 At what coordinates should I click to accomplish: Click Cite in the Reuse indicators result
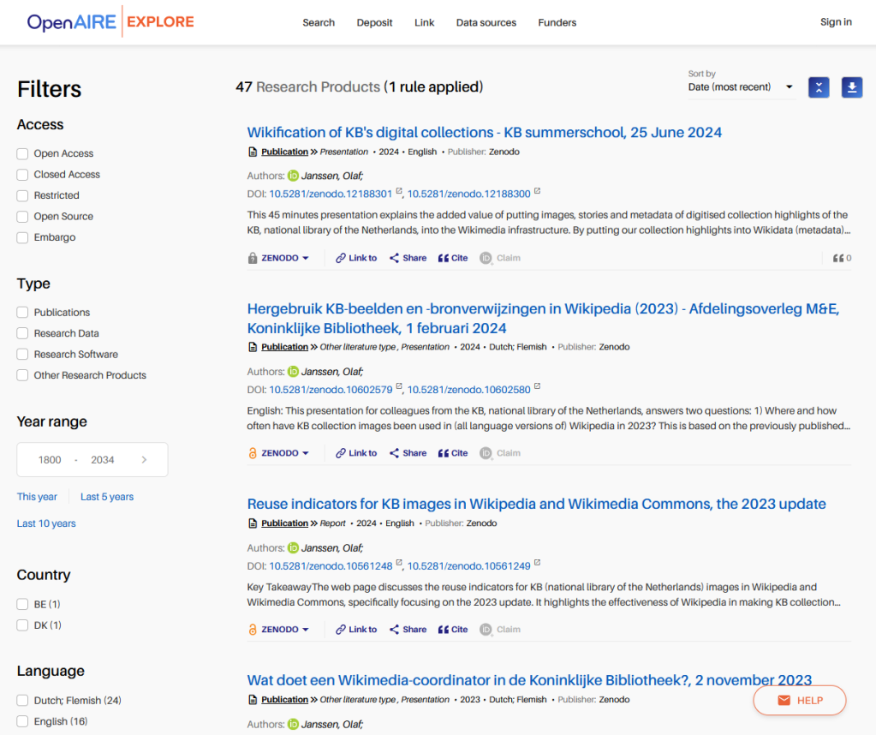click(453, 630)
